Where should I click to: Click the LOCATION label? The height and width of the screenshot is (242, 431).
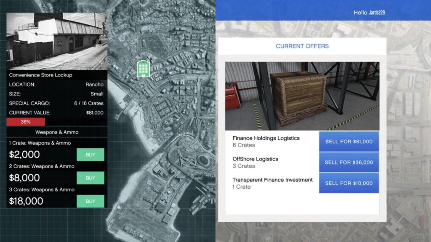[22, 84]
